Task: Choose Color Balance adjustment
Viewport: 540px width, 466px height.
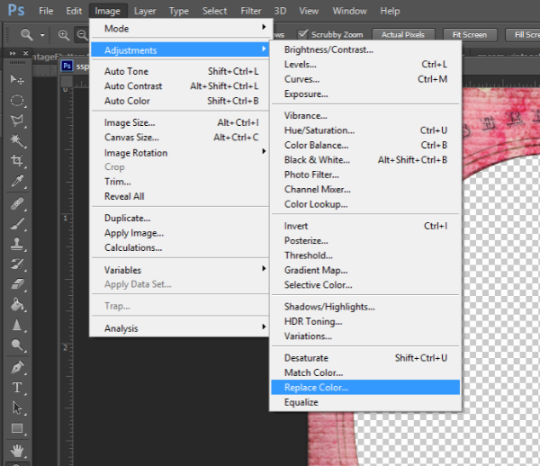Action: (x=365, y=145)
